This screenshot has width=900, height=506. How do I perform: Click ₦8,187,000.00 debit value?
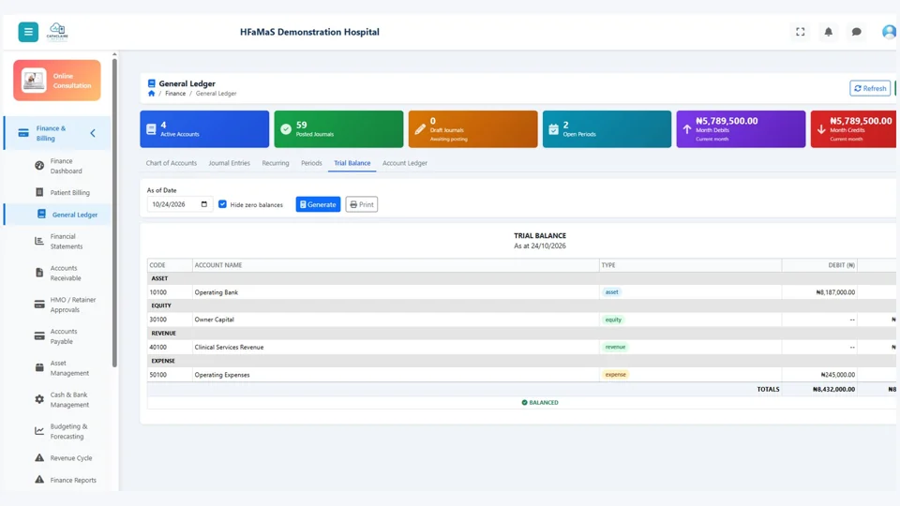[x=835, y=292]
